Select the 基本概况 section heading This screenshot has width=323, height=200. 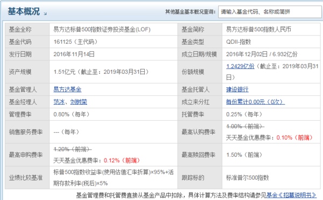click(x=24, y=11)
